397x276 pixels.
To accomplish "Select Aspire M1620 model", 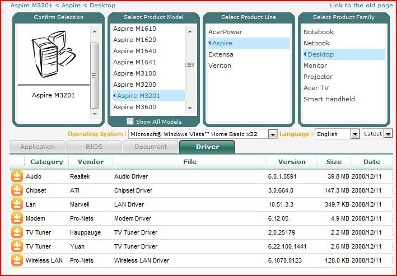I will (134, 40).
